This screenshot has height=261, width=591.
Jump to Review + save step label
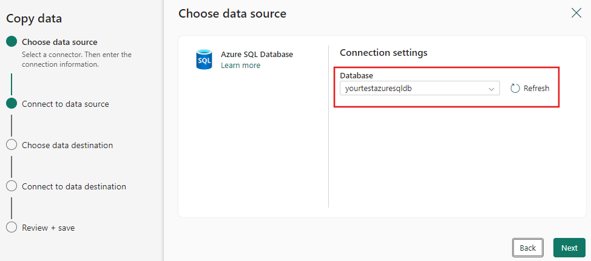point(49,228)
